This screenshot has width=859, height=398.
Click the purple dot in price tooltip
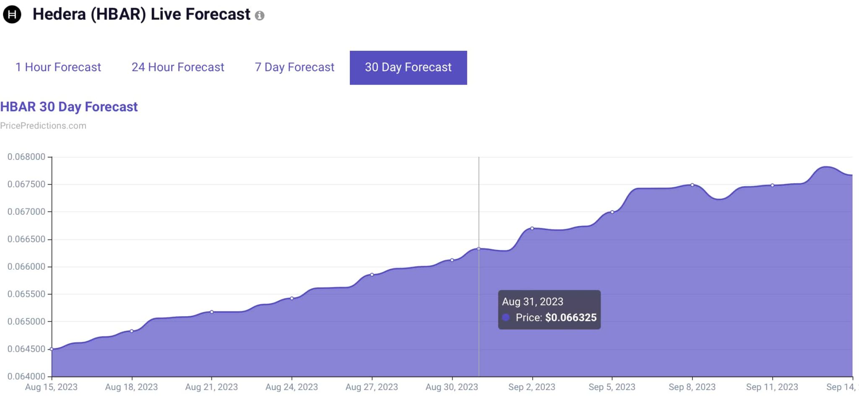click(x=506, y=317)
